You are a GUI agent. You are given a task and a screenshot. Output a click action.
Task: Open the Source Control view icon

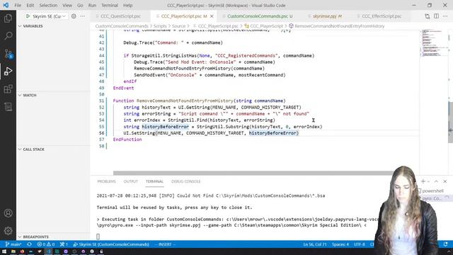[x=8, y=54]
